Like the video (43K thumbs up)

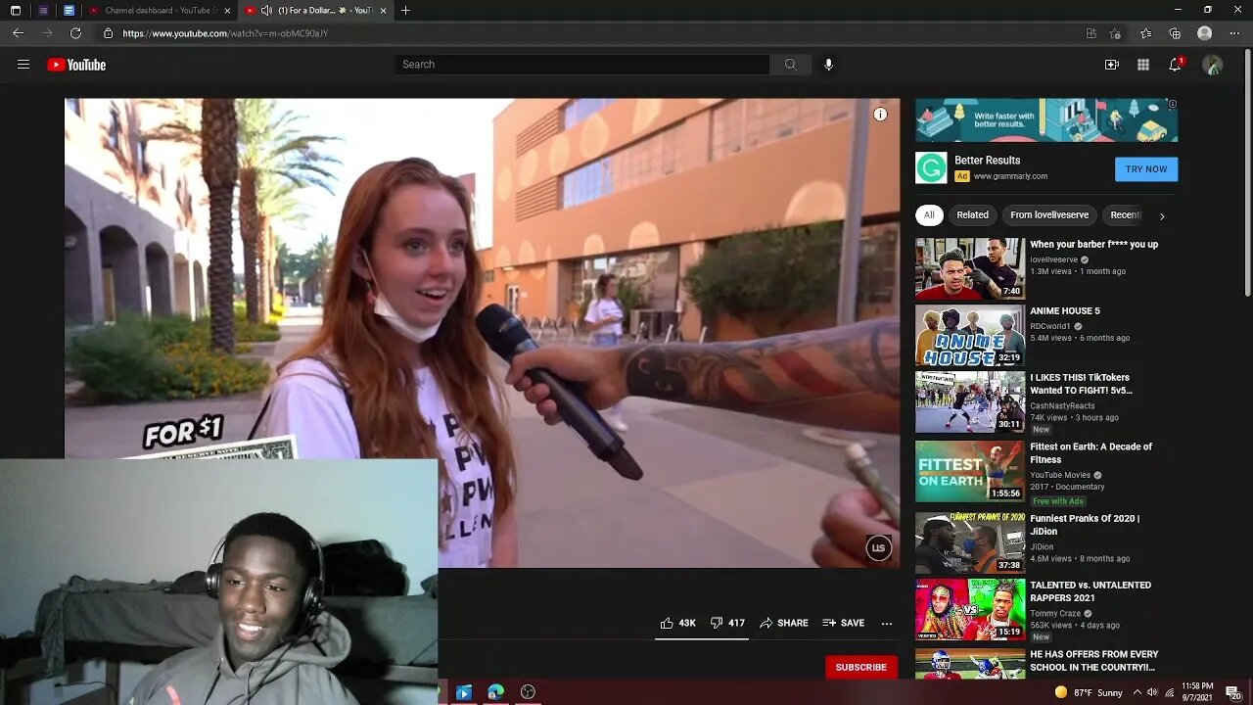(x=677, y=623)
